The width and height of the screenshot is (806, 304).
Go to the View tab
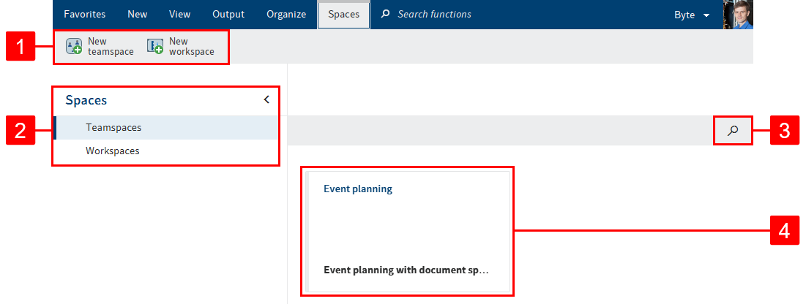click(x=179, y=15)
